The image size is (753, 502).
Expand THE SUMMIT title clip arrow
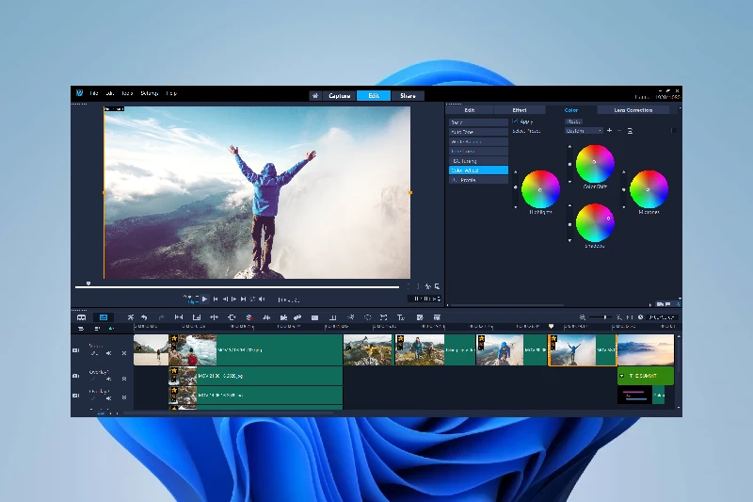coord(622,376)
